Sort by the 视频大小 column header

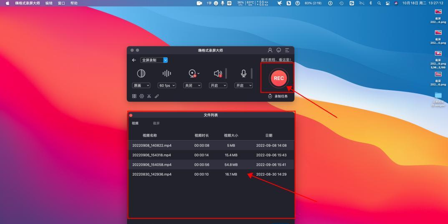[x=231, y=136]
